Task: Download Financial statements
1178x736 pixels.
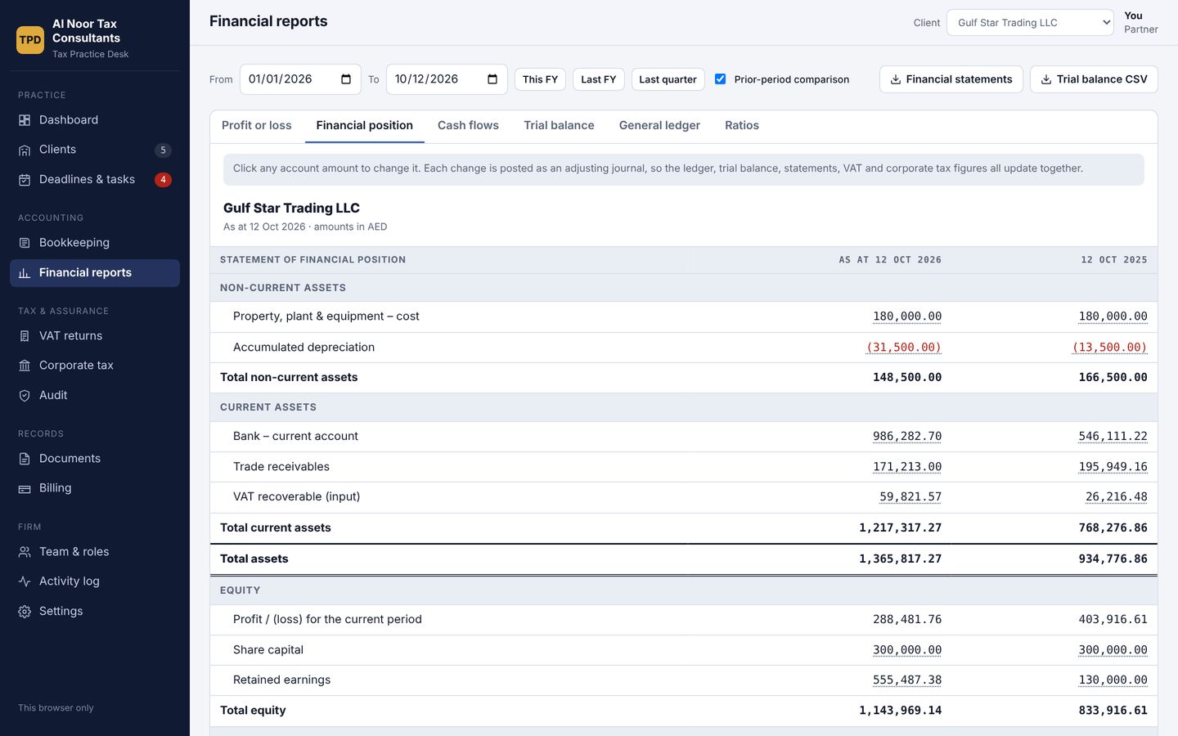Action: (x=951, y=79)
